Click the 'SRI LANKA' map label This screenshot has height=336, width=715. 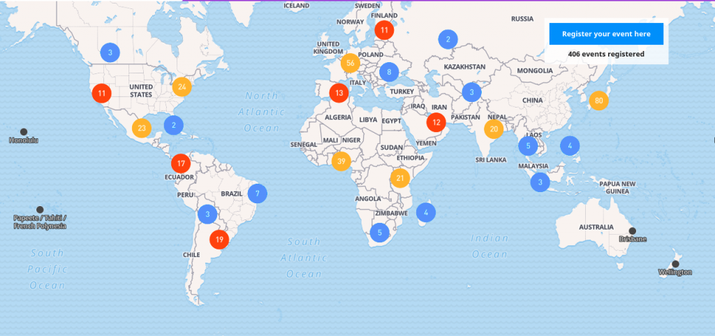point(491,161)
